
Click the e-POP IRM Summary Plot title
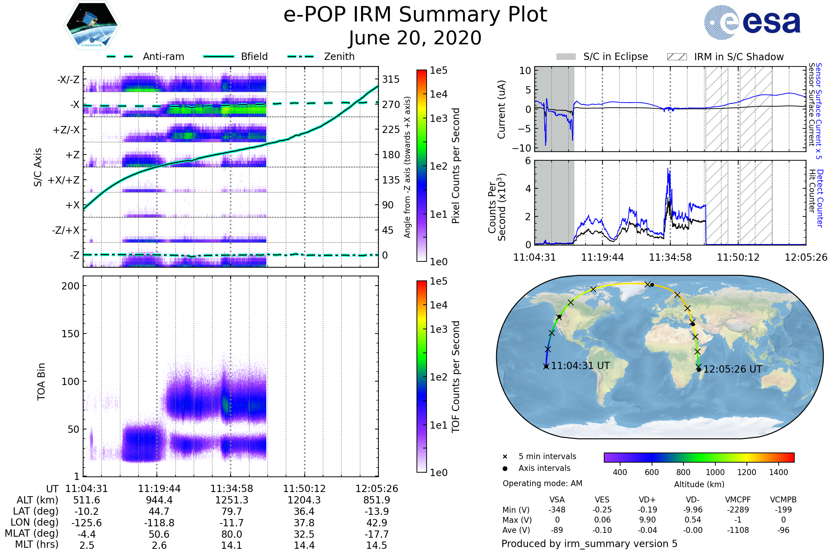click(x=415, y=15)
